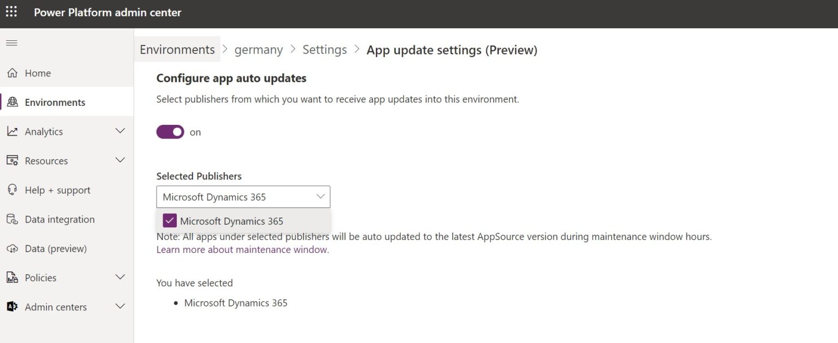
Task: Select the Data integration icon
Action: 12,219
